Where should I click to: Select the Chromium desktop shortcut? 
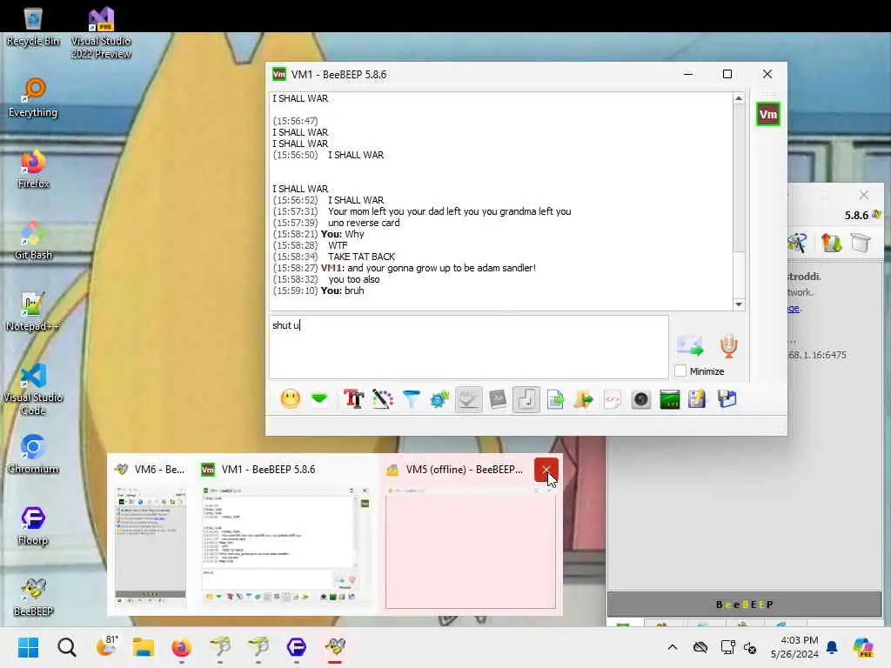point(33,454)
